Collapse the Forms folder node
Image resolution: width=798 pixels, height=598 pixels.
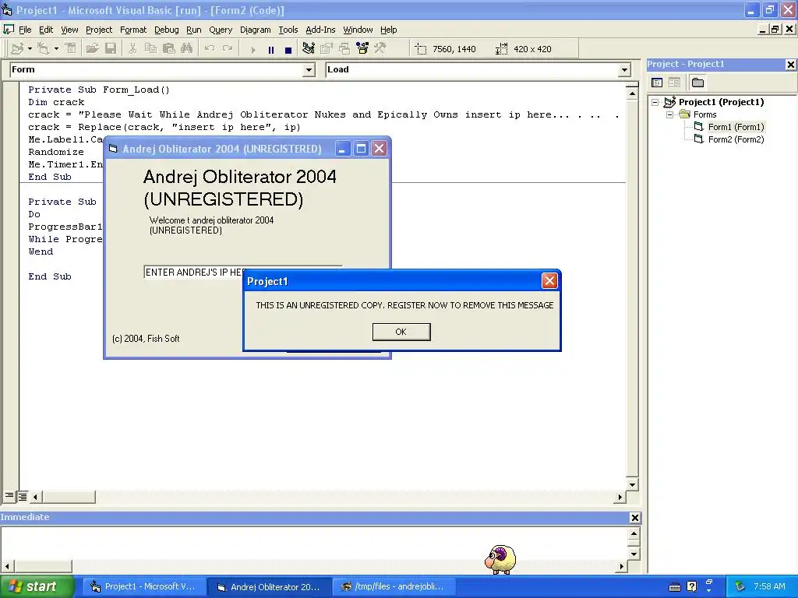[669, 114]
